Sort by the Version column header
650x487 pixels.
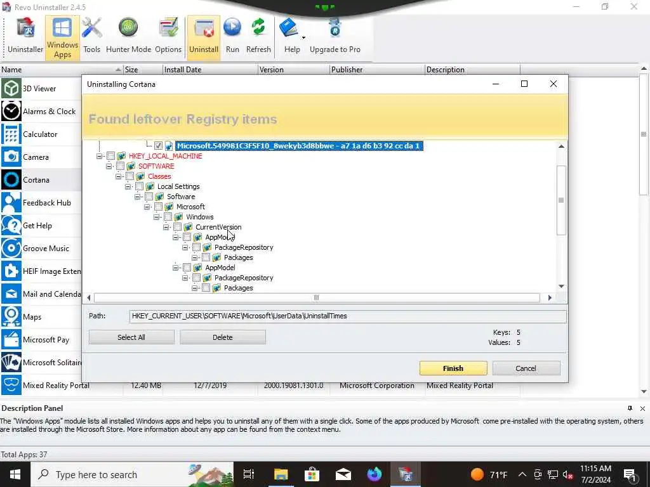tap(294, 70)
